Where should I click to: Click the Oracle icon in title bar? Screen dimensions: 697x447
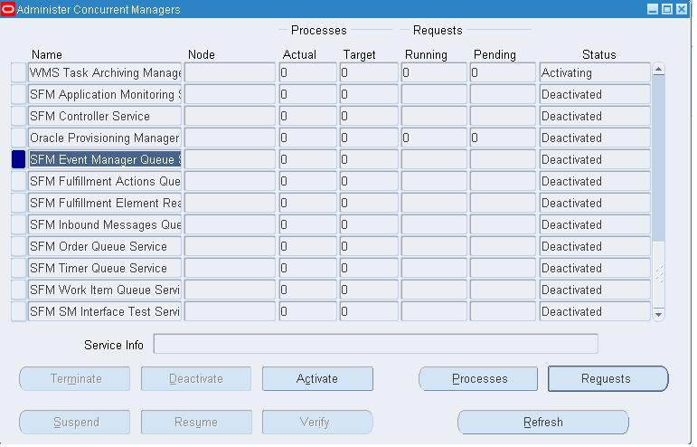[x=8, y=9]
